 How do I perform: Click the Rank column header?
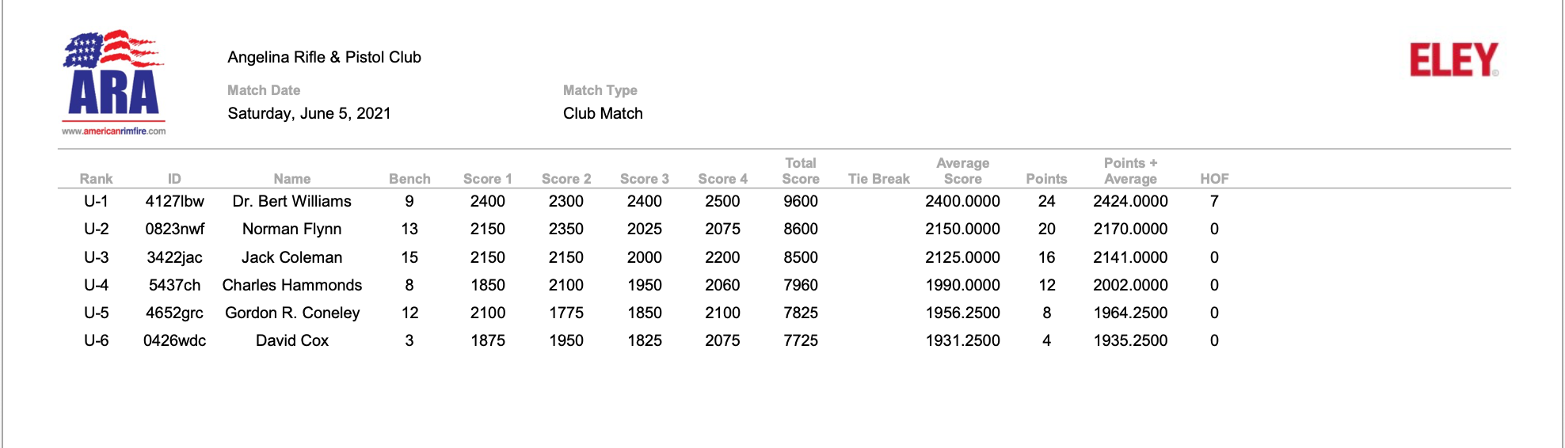click(x=96, y=179)
